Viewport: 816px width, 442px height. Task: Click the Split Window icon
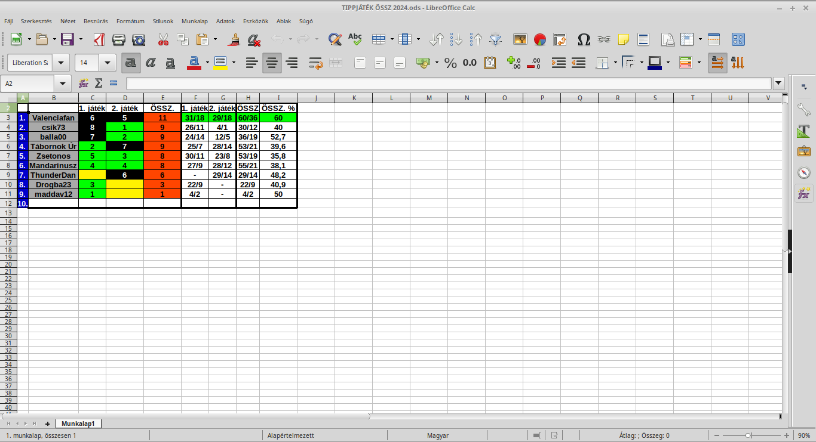click(x=713, y=39)
